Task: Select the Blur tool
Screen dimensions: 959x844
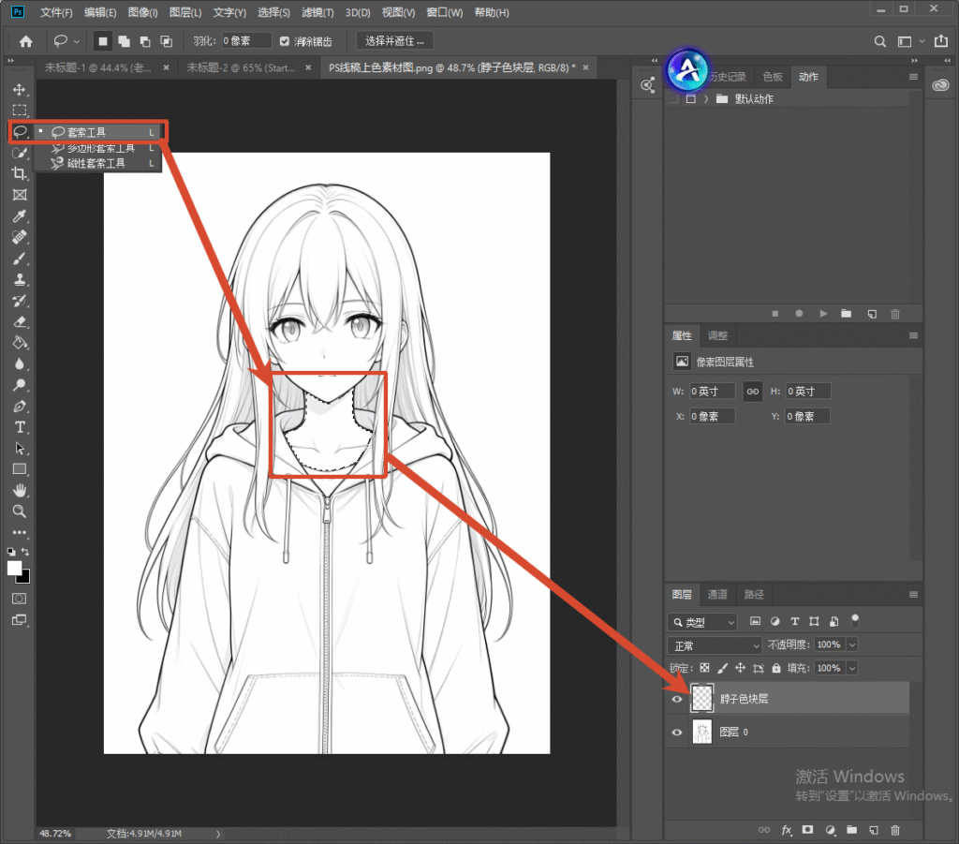Action: [x=20, y=363]
